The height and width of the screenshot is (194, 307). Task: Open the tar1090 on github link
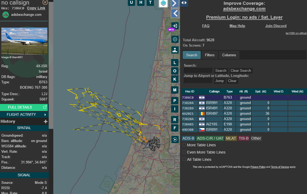click(x=296, y=33)
